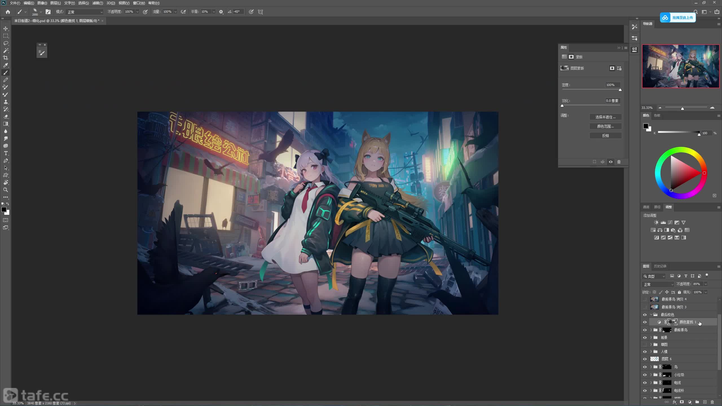
Task: Toggle mask visibility eye in Properties panel
Action: (611, 162)
